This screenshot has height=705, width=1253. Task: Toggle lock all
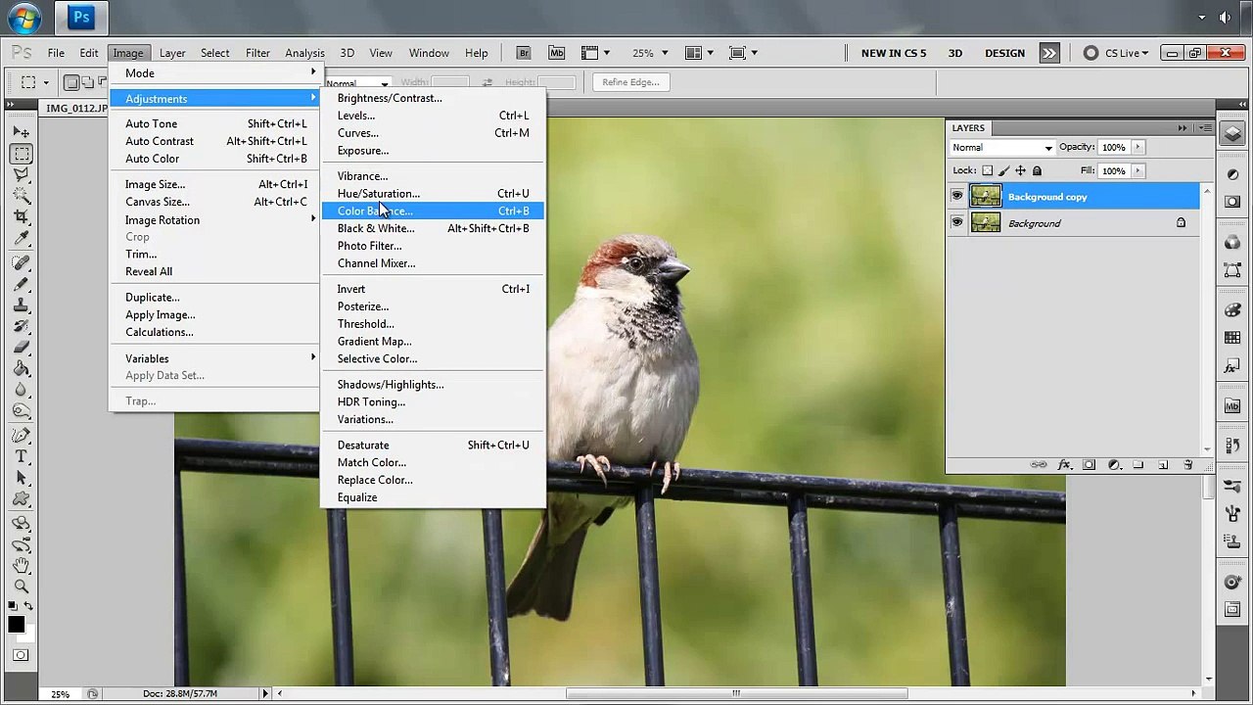[x=1038, y=171]
